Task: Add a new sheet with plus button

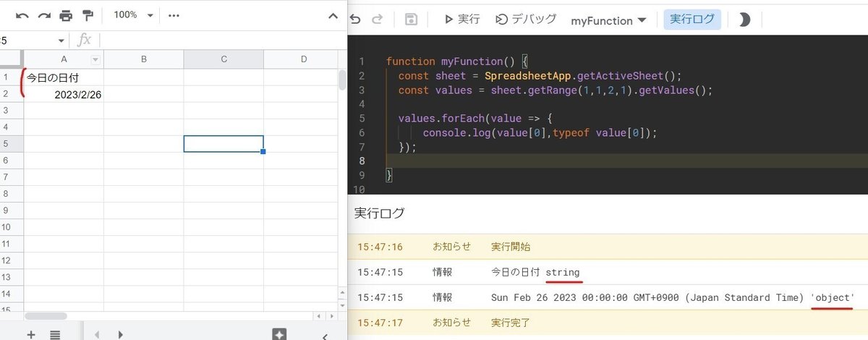Action: [x=31, y=334]
